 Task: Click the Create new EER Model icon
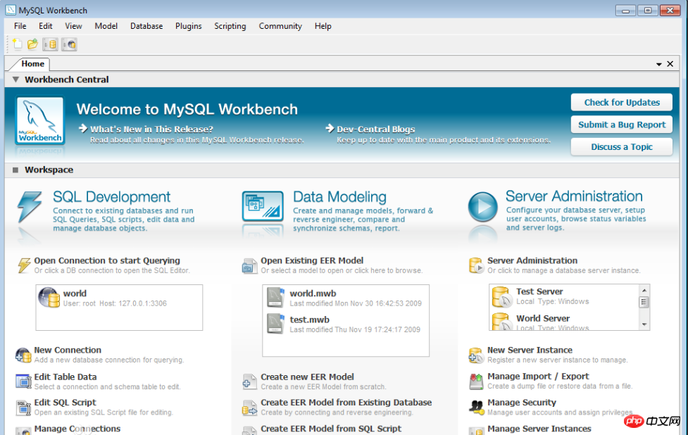tap(249, 382)
